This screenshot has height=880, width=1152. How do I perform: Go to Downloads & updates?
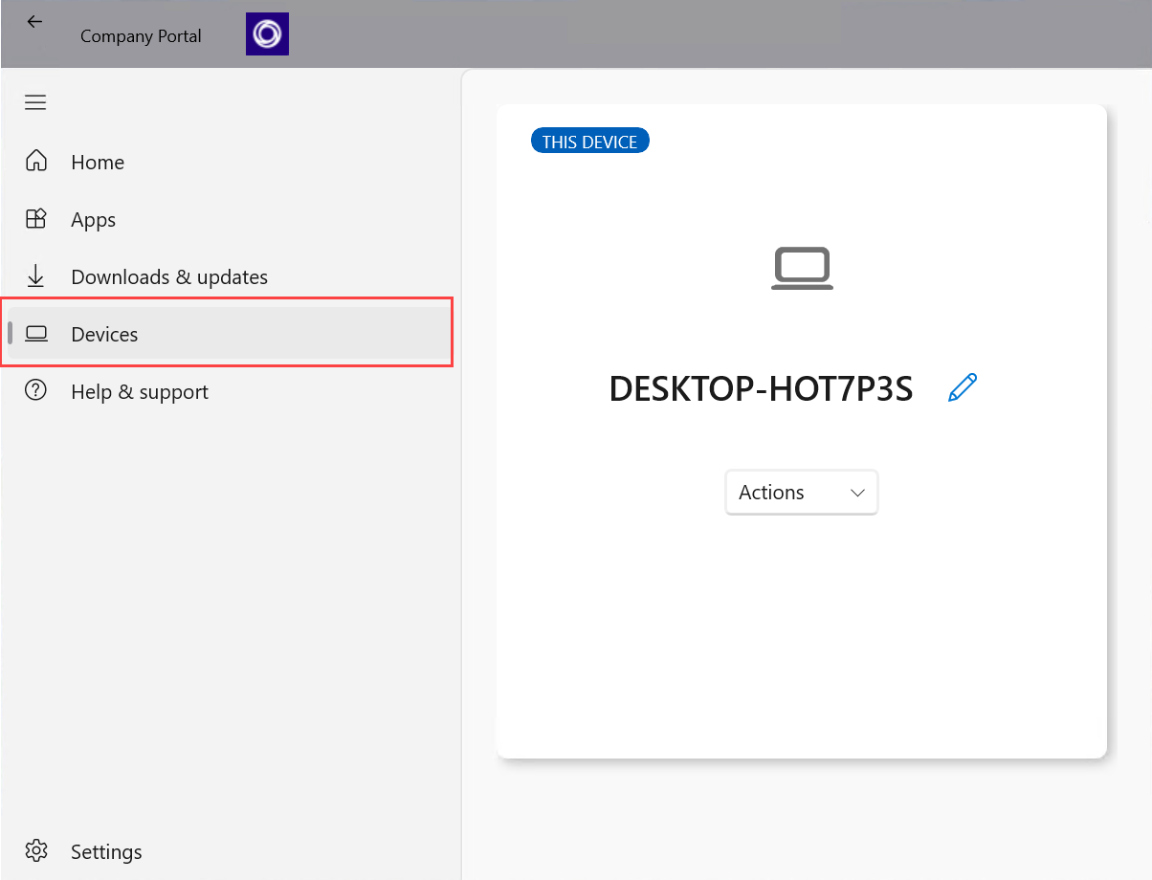coord(169,276)
